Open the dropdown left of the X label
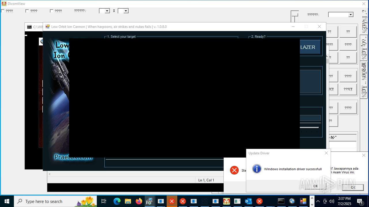The height and width of the screenshot is (207, 369). point(107,11)
